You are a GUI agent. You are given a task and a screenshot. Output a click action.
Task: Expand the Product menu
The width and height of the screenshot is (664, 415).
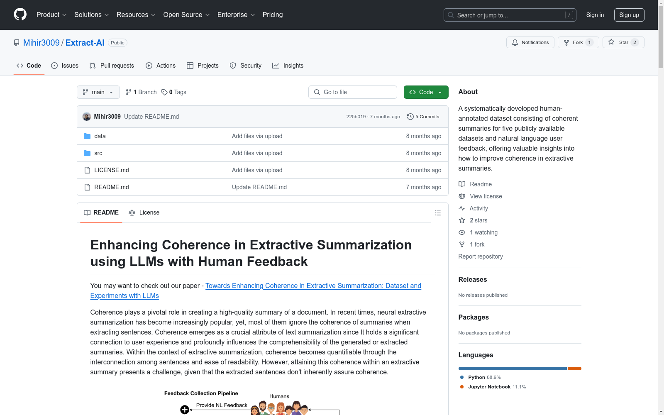click(51, 15)
